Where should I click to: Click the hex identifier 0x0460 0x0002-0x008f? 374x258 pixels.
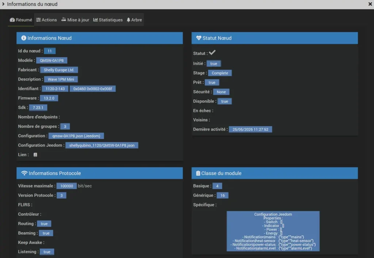click(x=92, y=89)
